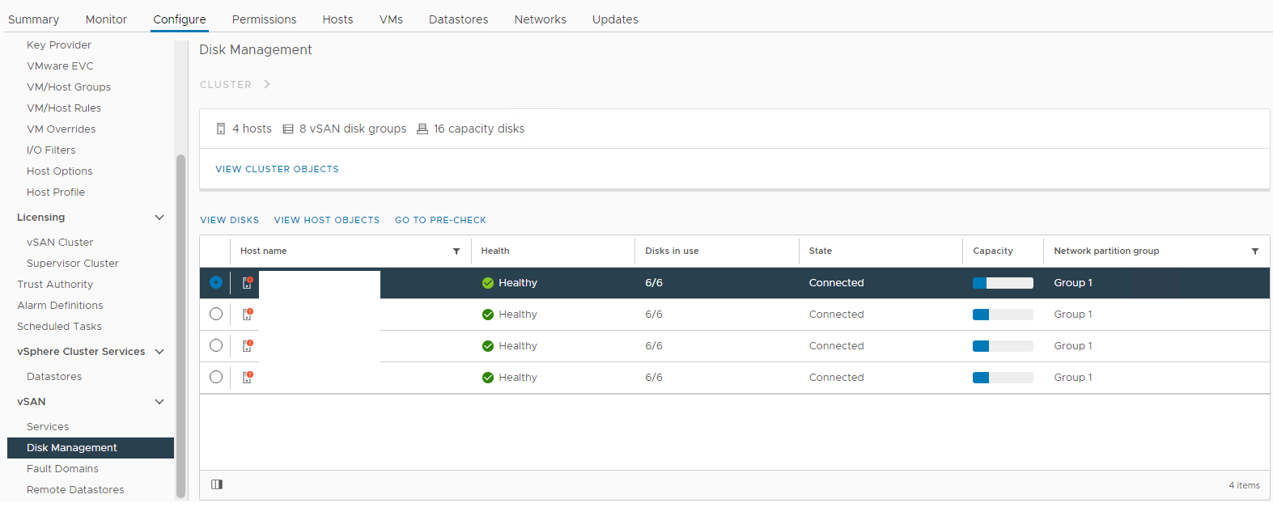
Task: Switch to the Monitor tab
Action: 106,19
